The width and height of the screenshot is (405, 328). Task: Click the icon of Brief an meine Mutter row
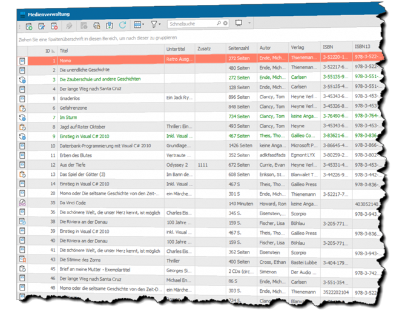pyautogui.click(x=22, y=269)
